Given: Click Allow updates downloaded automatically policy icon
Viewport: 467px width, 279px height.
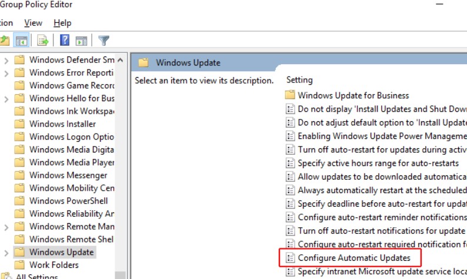Looking at the screenshot, I should coord(290,177).
